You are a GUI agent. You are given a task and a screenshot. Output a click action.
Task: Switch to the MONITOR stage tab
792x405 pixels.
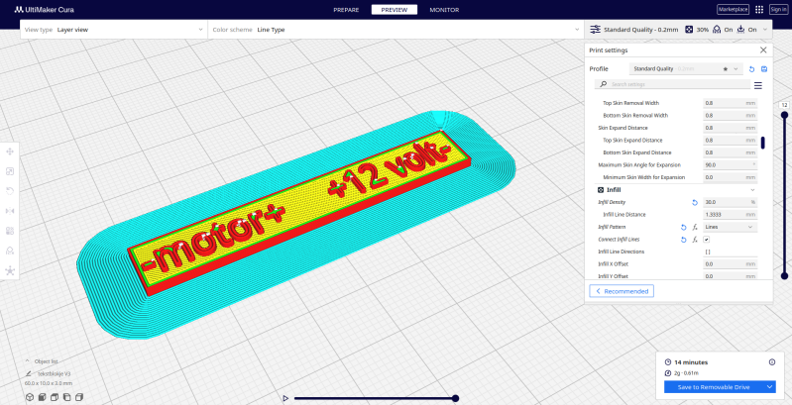(444, 9)
